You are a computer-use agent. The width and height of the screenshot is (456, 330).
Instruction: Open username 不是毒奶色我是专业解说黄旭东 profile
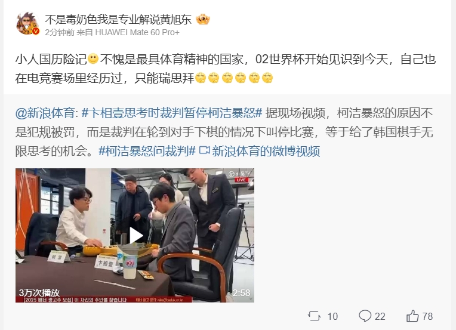[x=118, y=20]
